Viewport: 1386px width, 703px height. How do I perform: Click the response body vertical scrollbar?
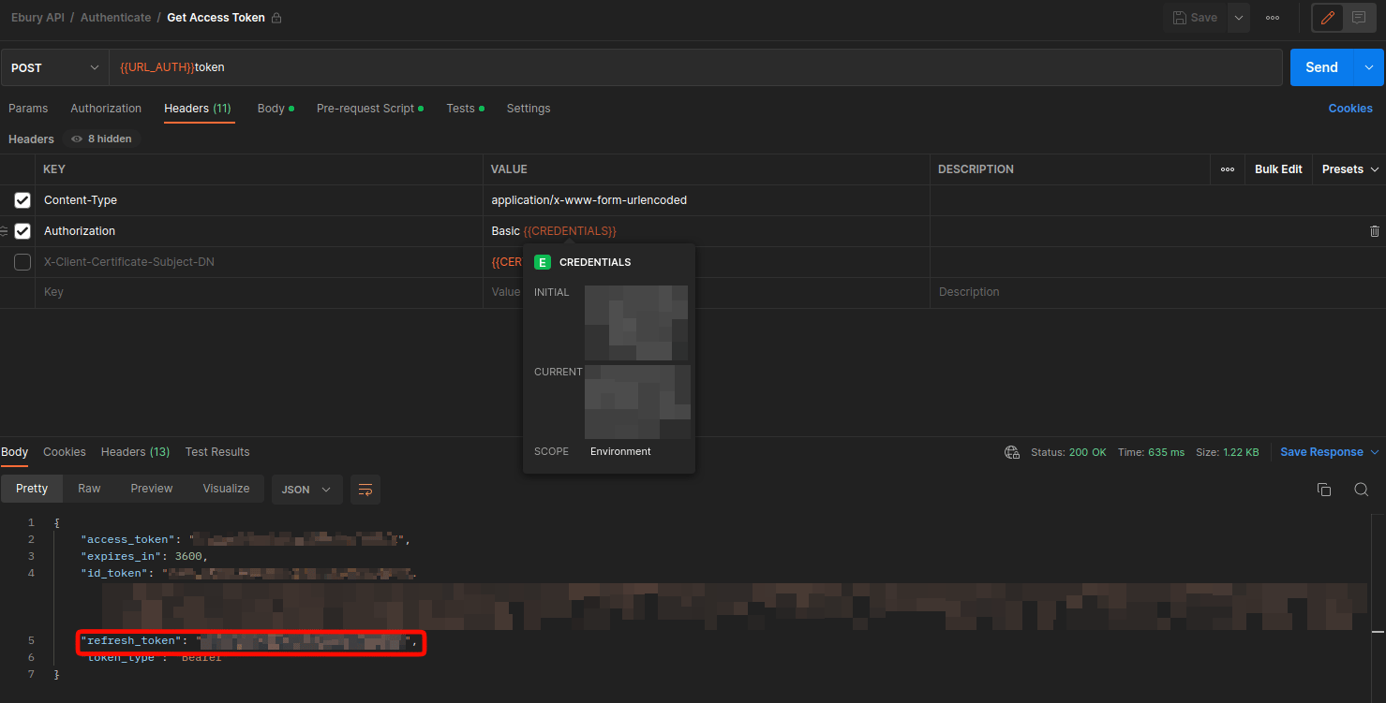click(1379, 607)
